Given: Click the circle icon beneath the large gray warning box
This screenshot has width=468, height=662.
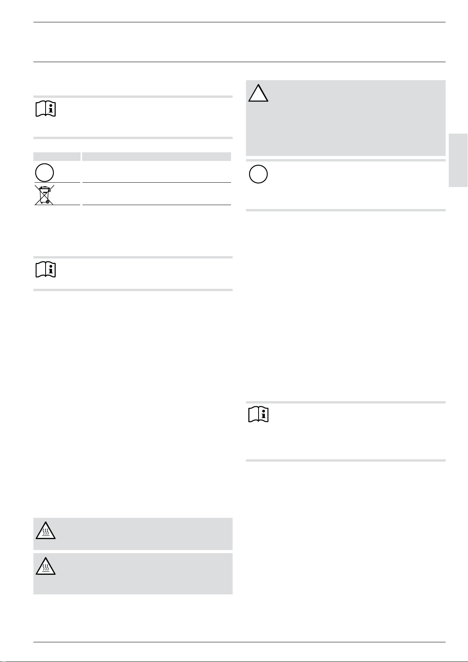Looking at the screenshot, I should click(258, 174).
